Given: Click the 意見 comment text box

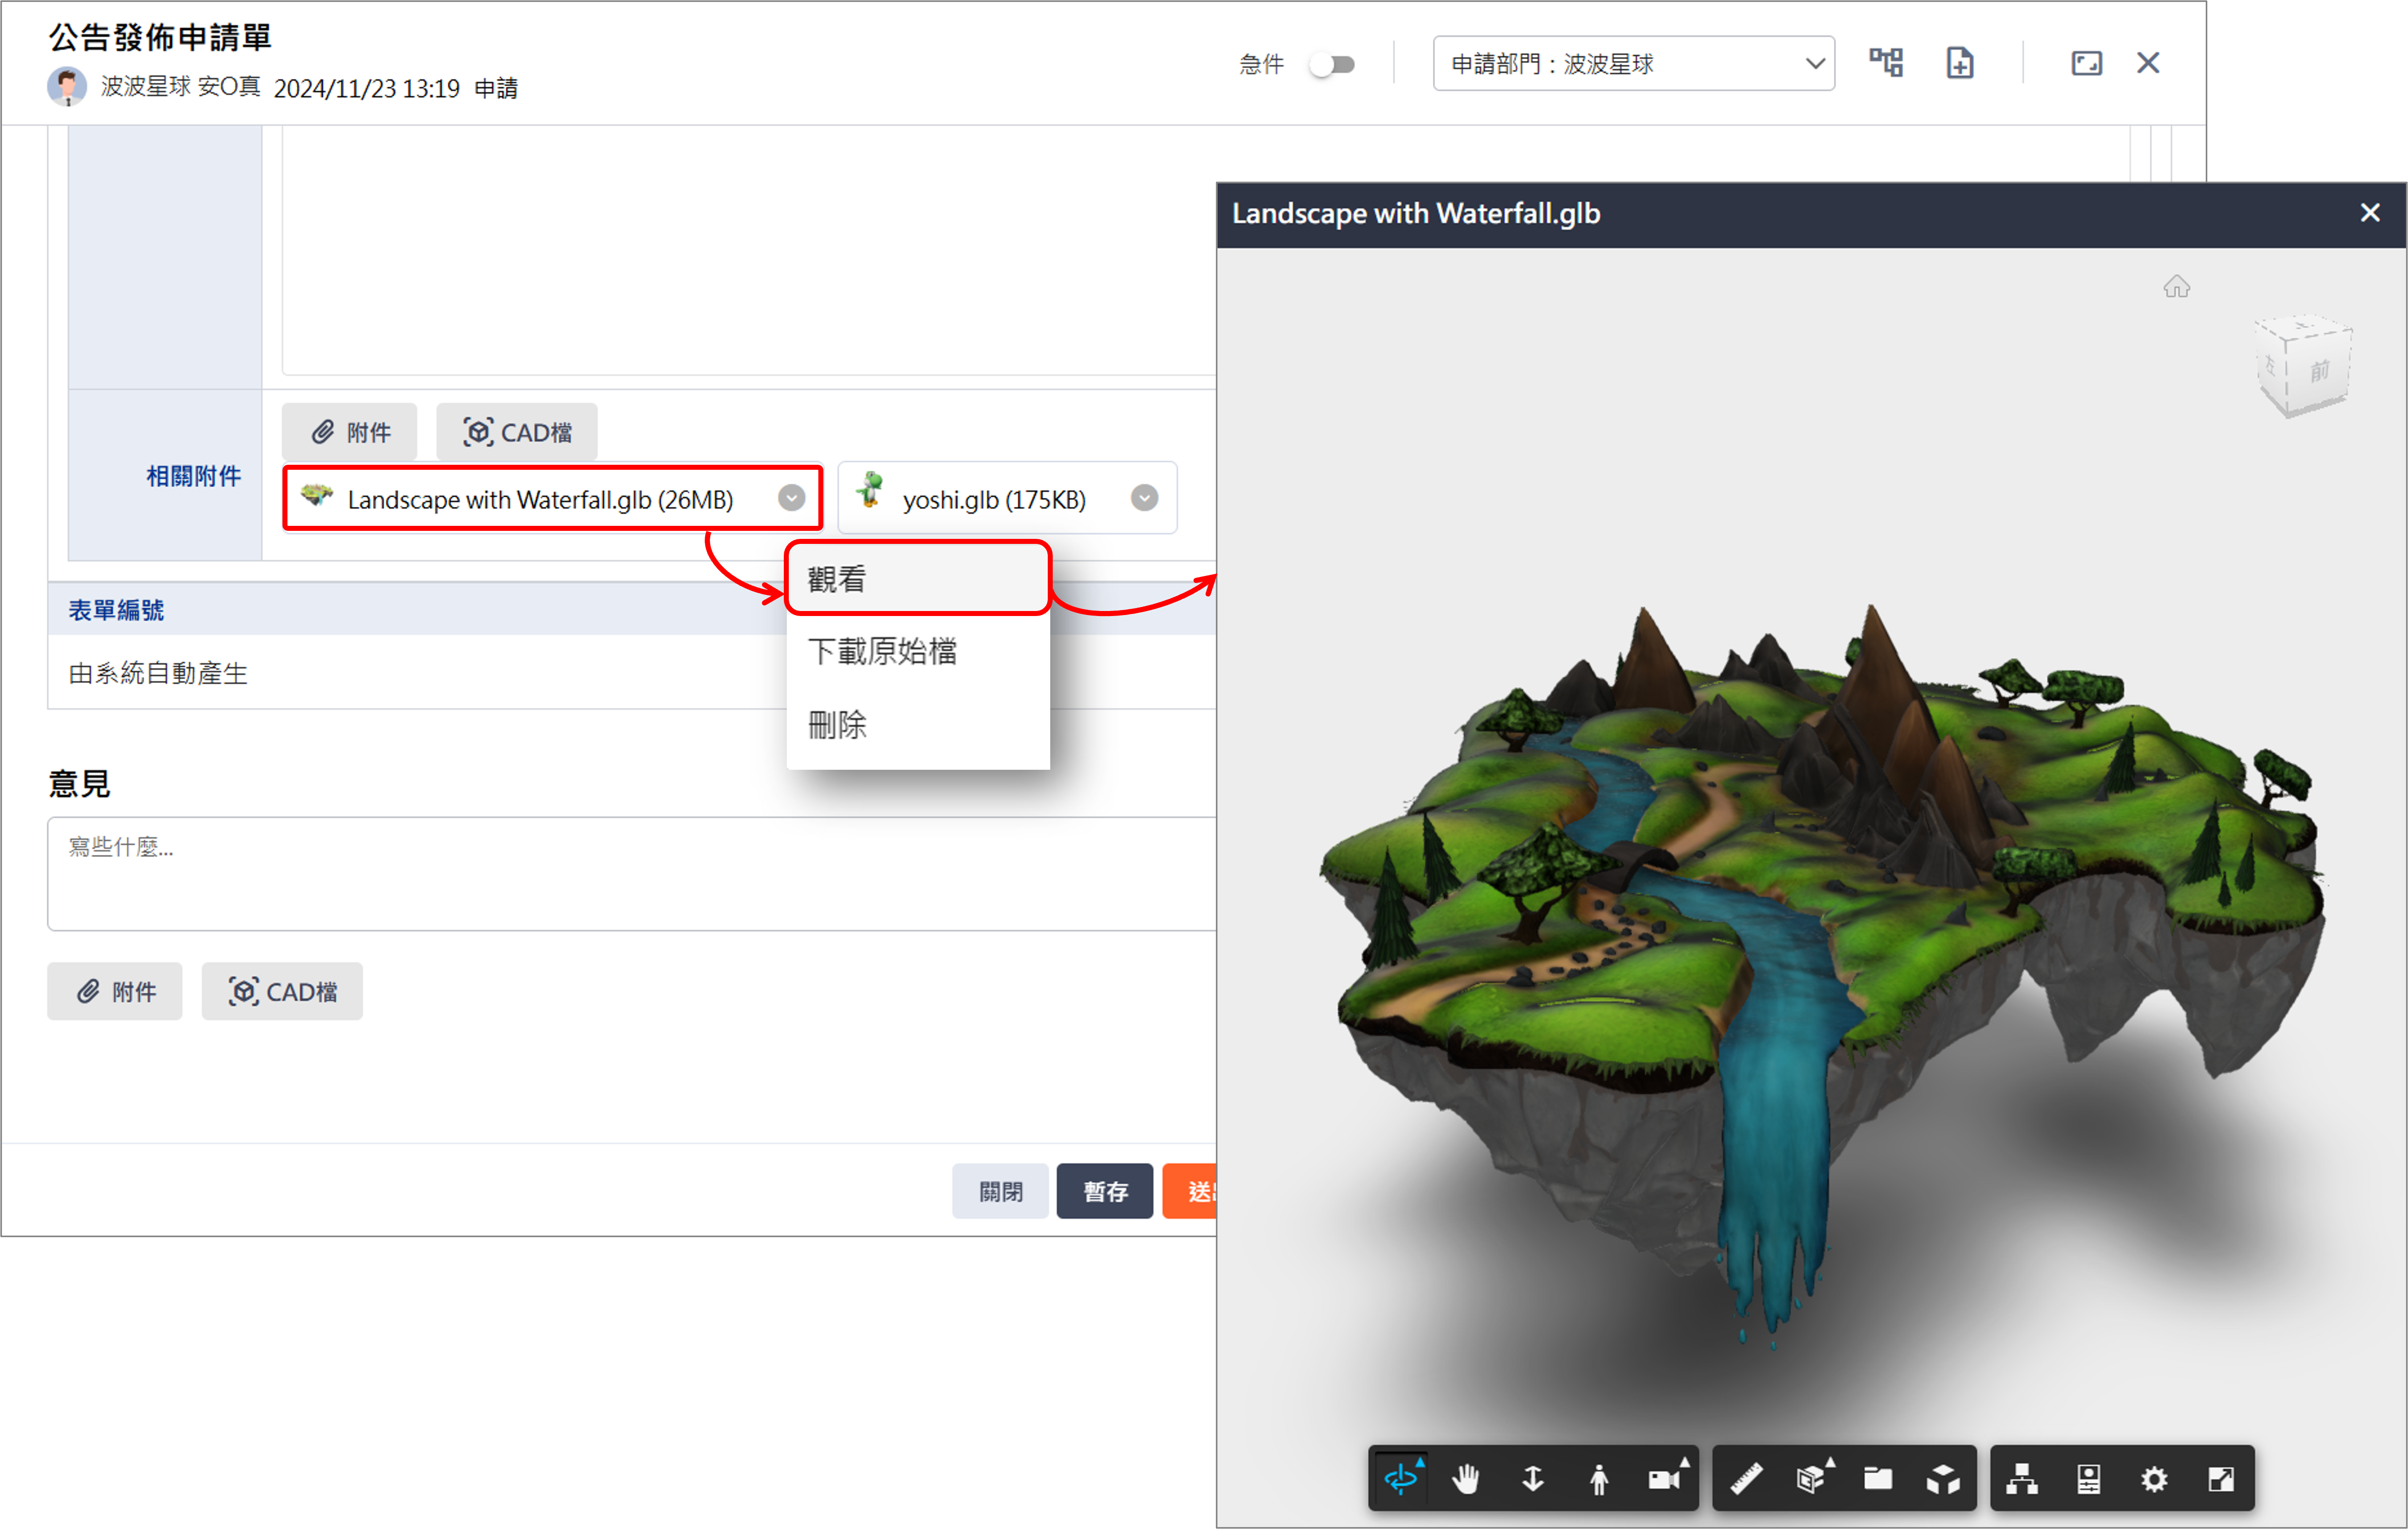Looking at the screenshot, I should 632,874.
